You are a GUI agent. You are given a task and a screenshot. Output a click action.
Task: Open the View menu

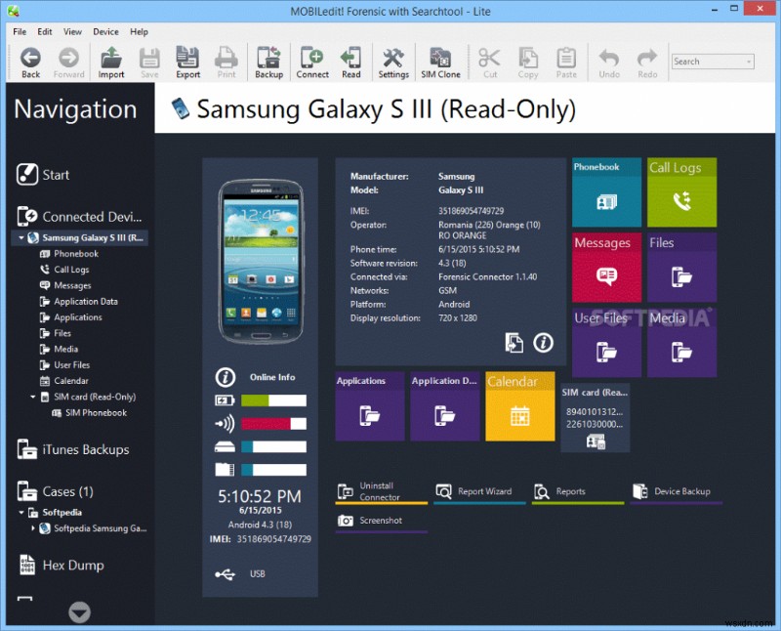[x=72, y=30]
